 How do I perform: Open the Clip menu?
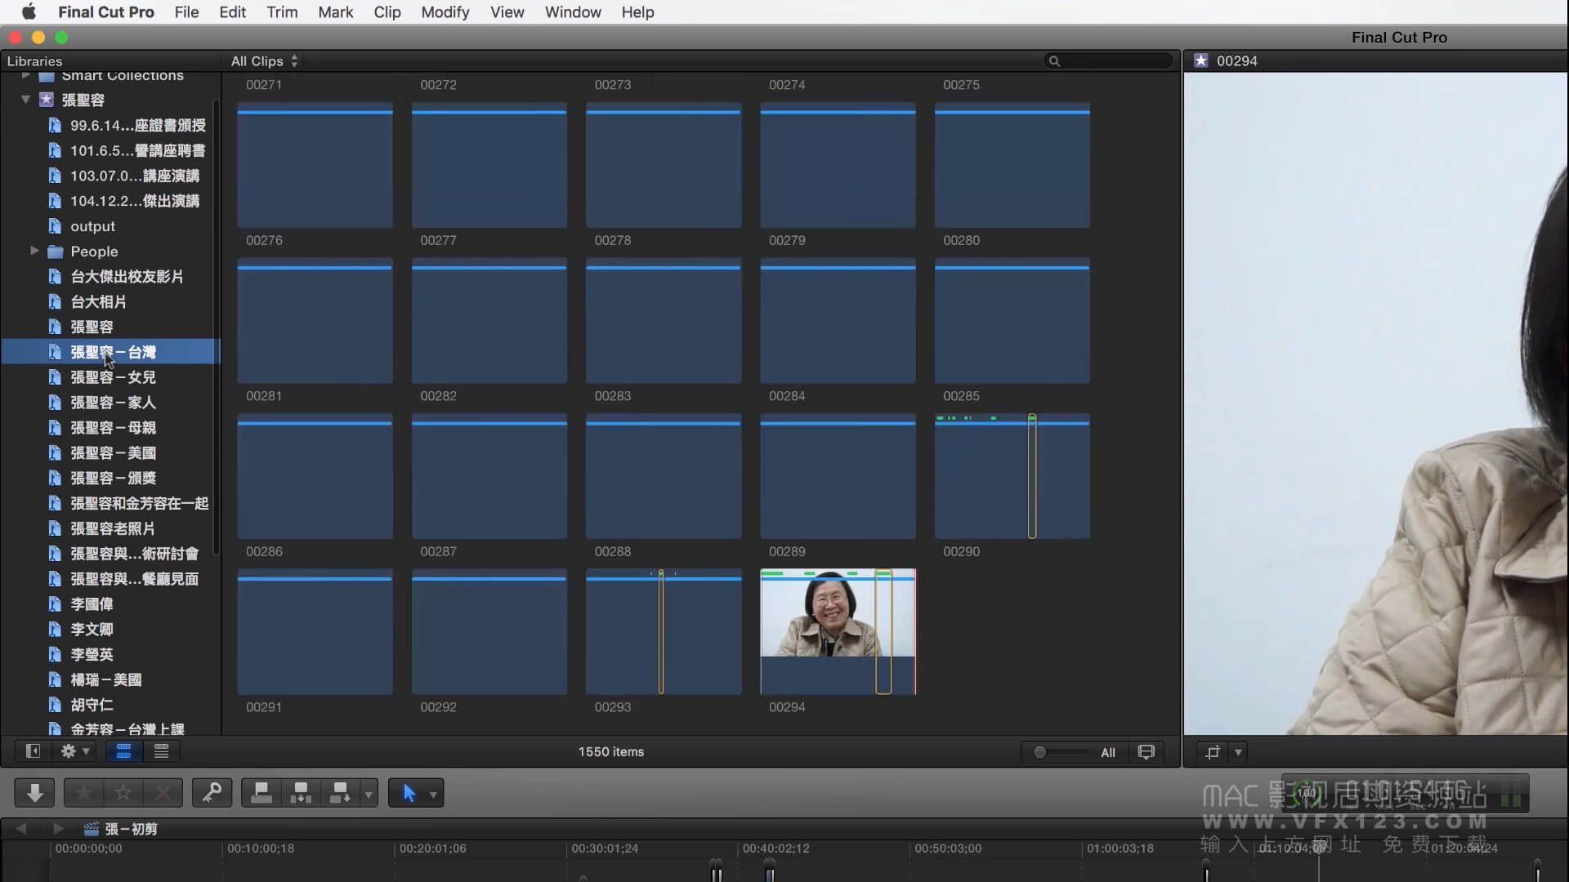click(x=387, y=11)
